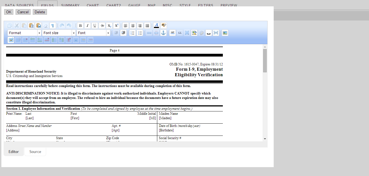This screenshot has height=176, width=369.
Task: Click the Insert Horizontal Line icon
Action: (x=173, y=33)
